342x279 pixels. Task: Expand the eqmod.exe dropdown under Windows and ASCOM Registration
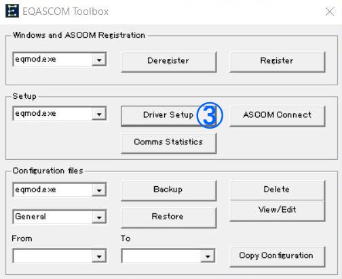99,60
